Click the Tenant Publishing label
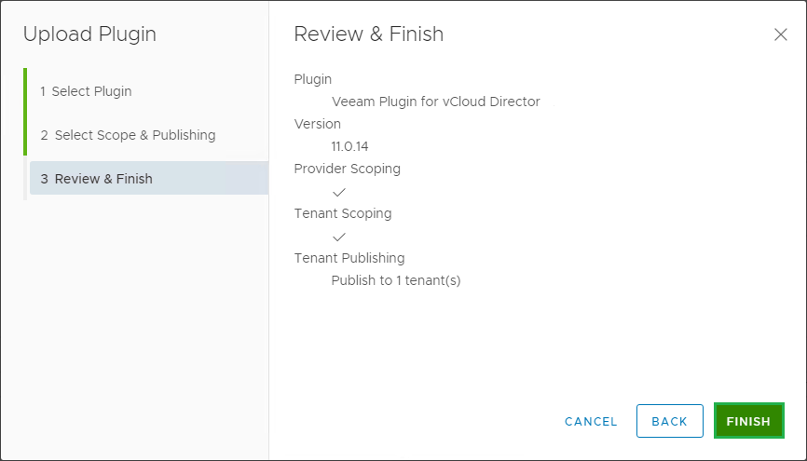 tap(349, 258)
